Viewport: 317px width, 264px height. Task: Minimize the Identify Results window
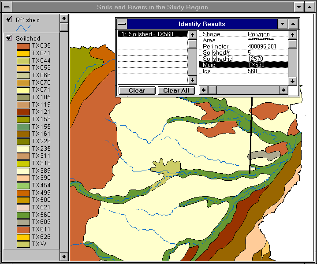coord(282,24)
